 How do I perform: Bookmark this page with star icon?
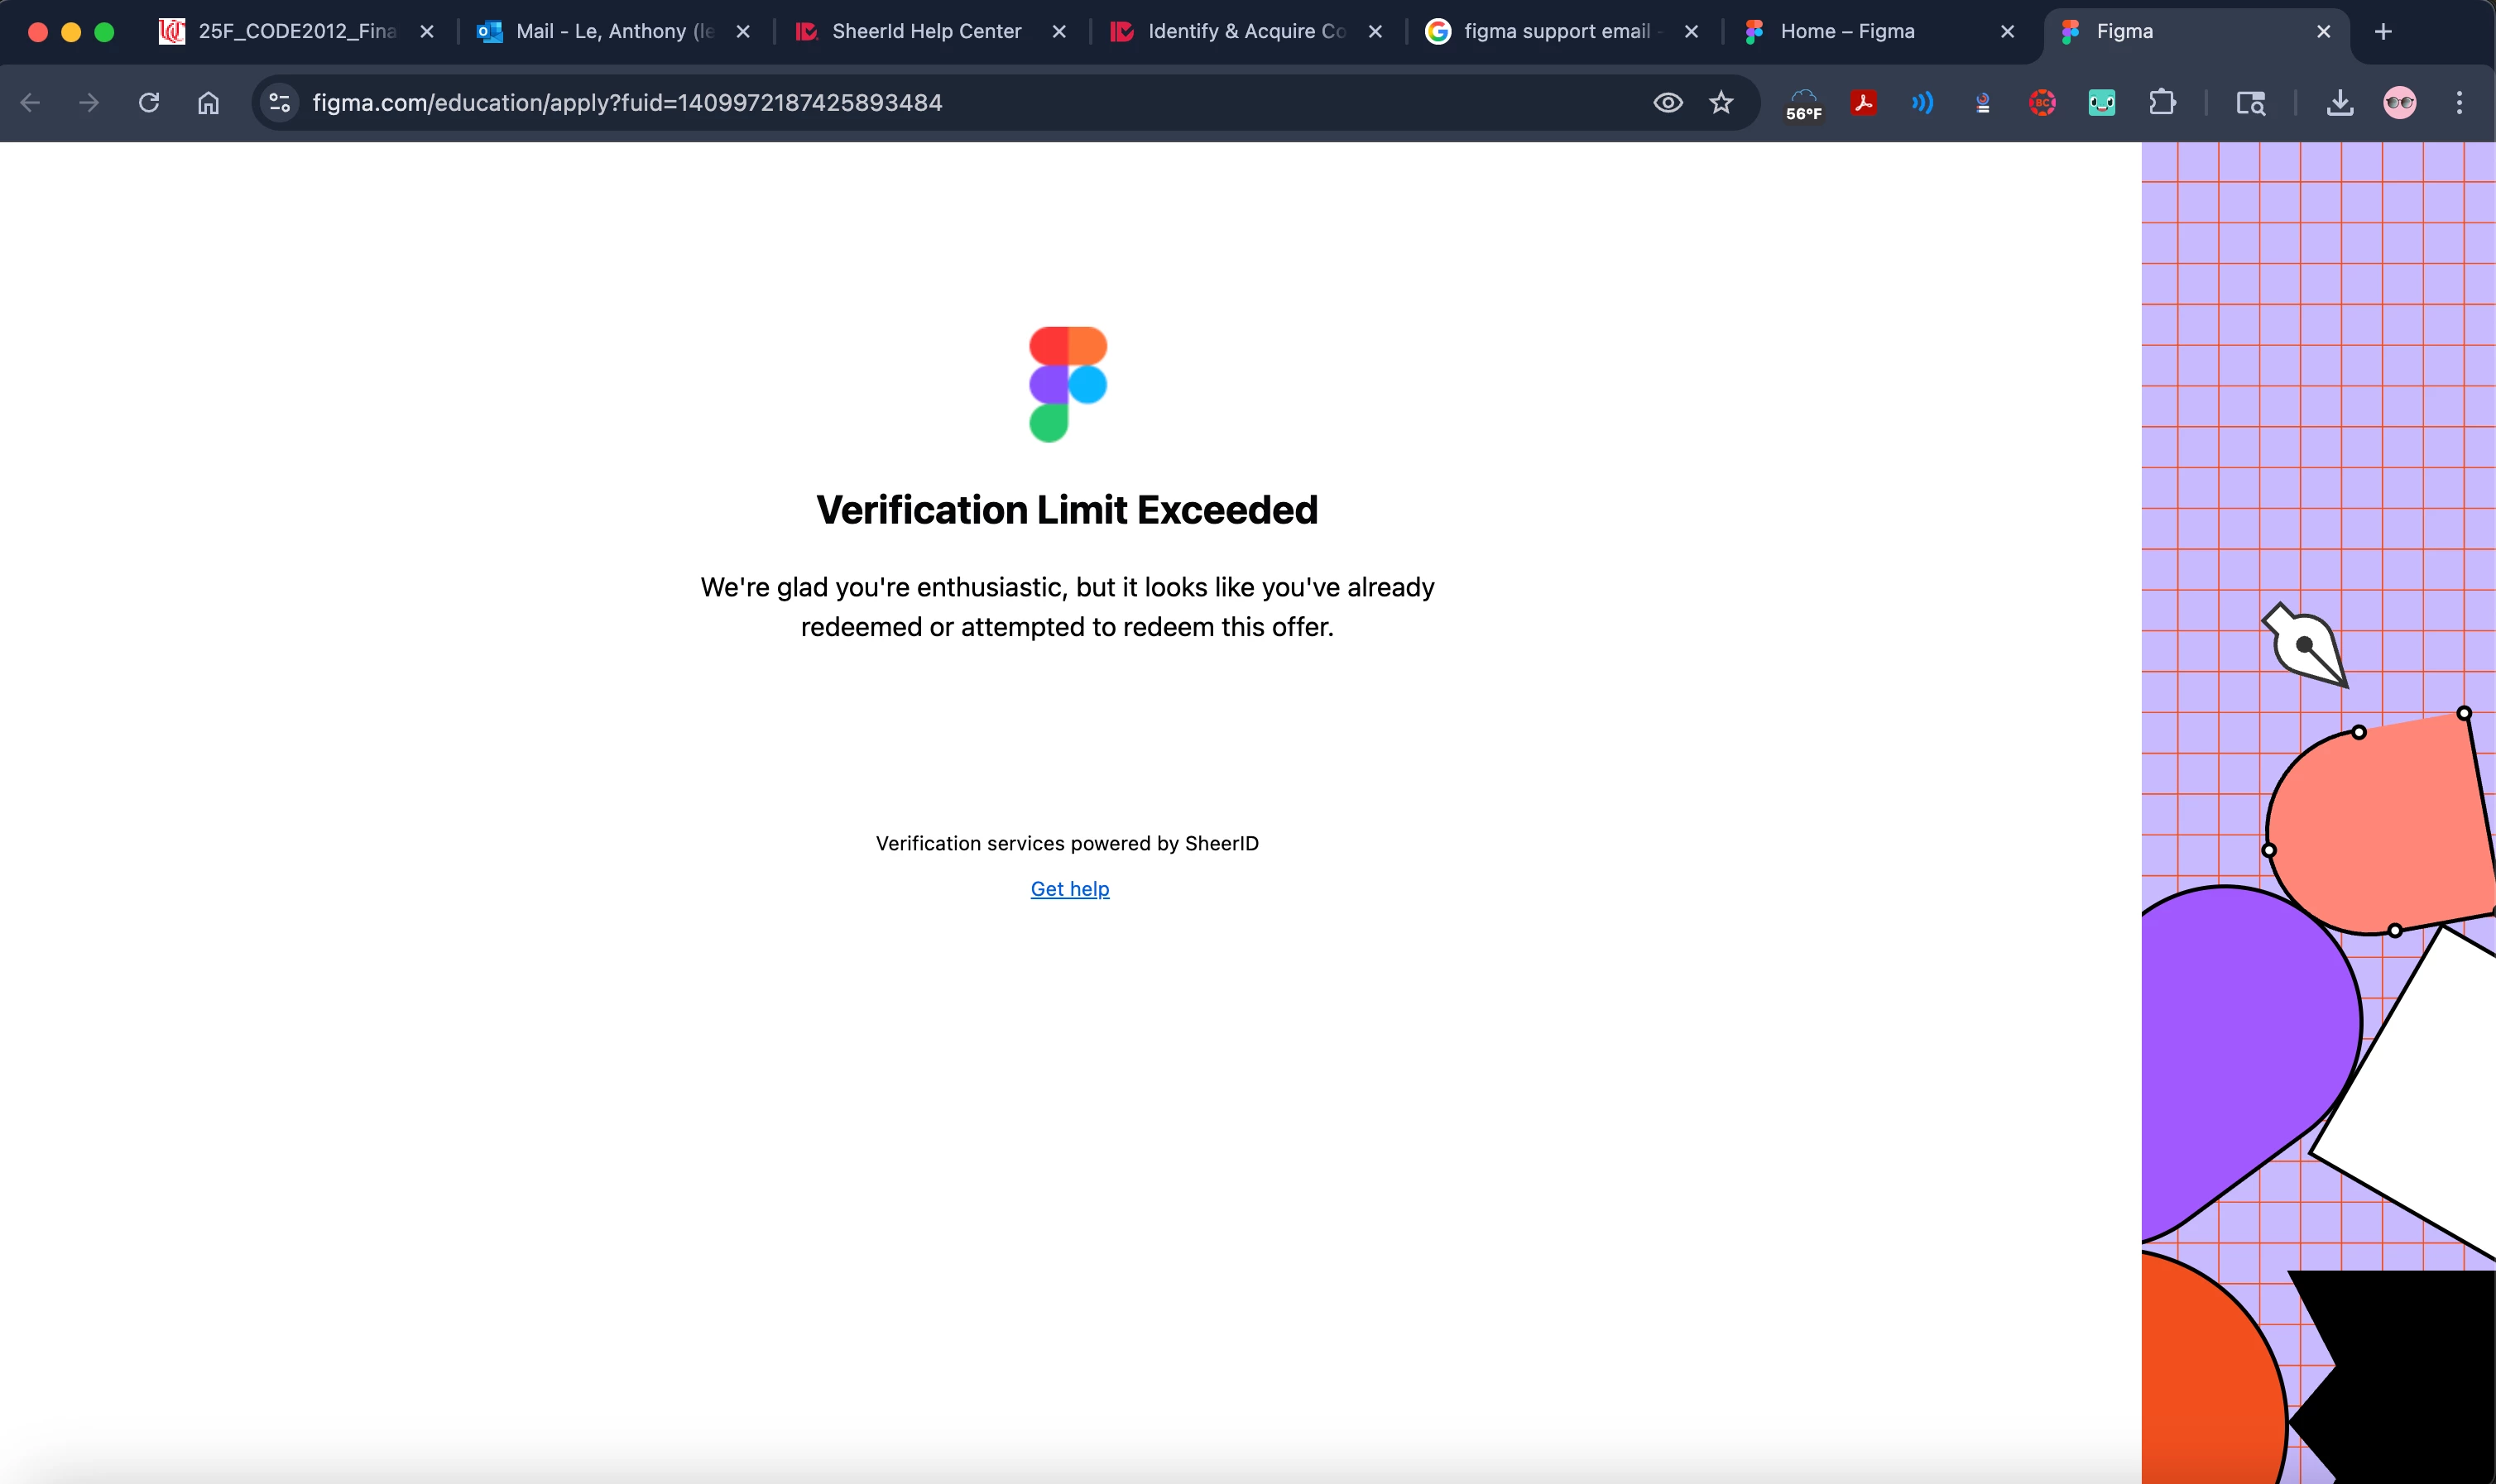1721,102
